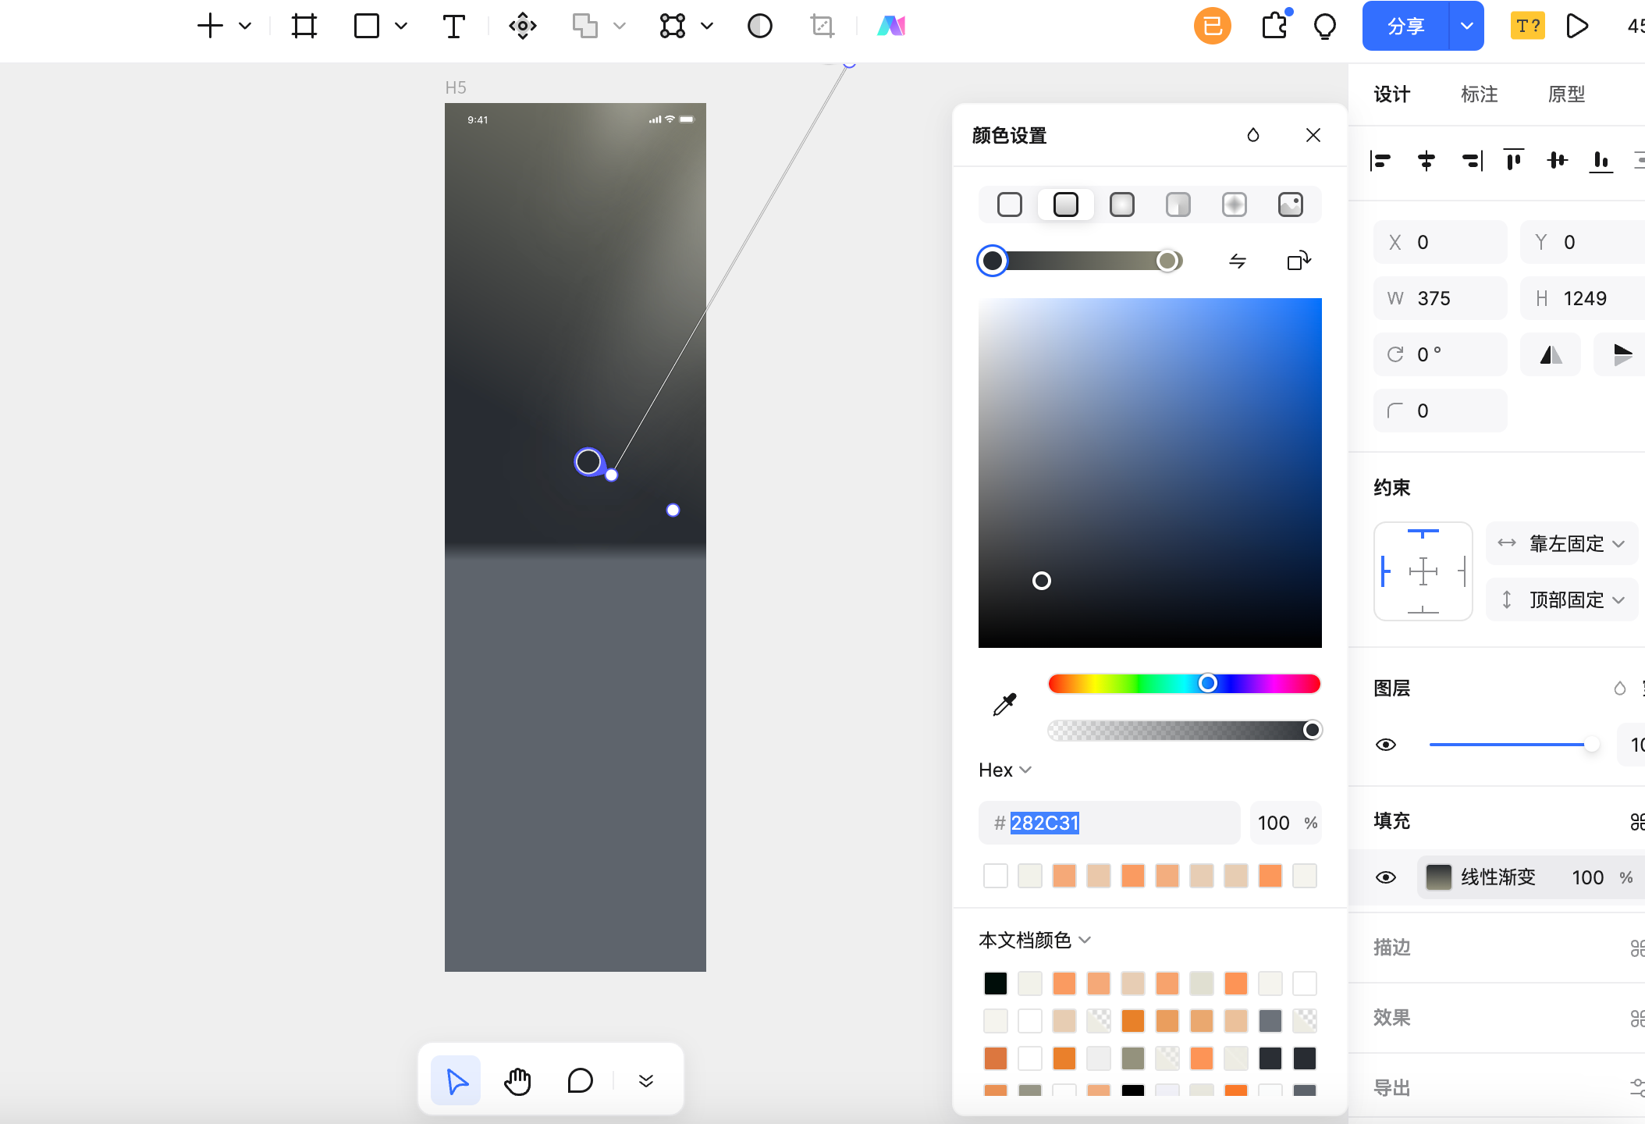The height and width of the screenshot is (1124, 1645).
Task: Align left edges icon
Action: (1380, 161)
